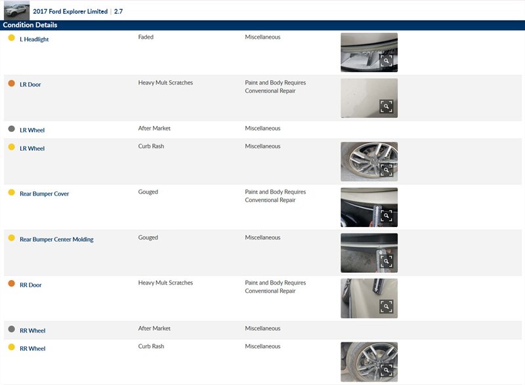Enlarge RR Wheel curb rash photo

(387, 371)
